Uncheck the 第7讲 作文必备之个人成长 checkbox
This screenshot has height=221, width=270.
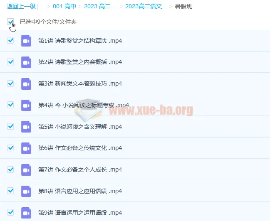coord(10,169)
